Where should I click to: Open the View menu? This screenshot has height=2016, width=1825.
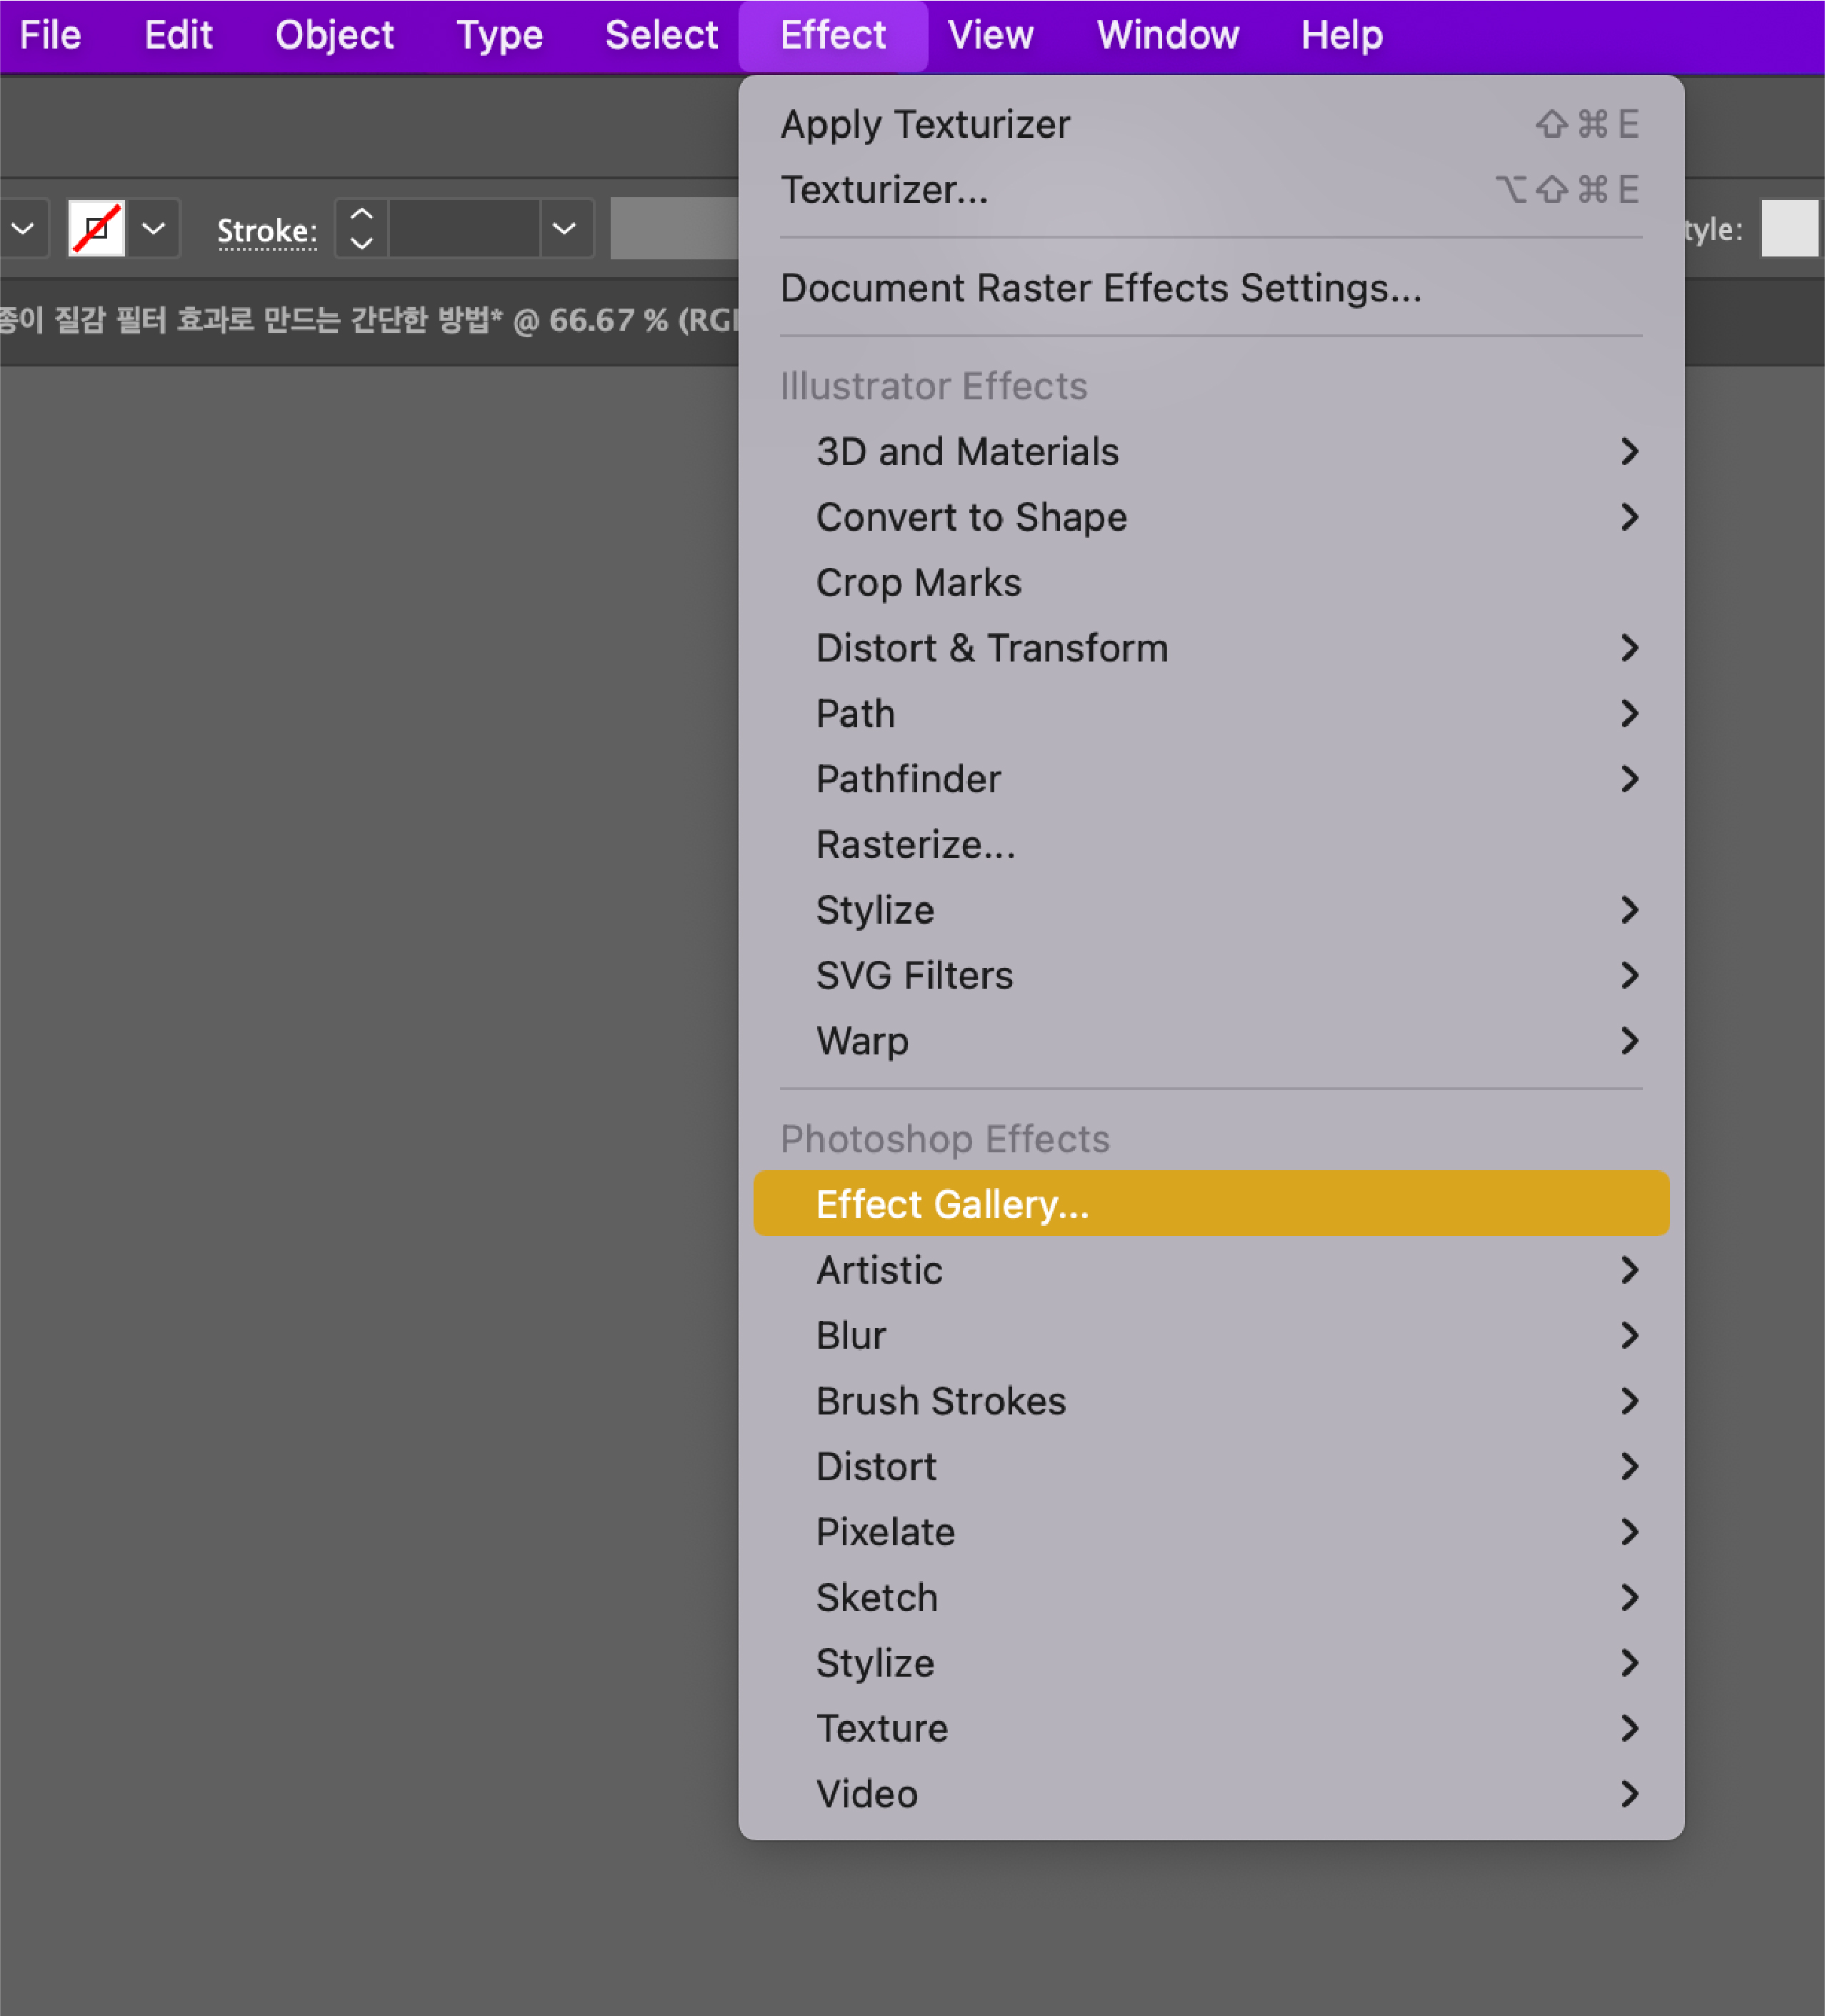[990, 36]
